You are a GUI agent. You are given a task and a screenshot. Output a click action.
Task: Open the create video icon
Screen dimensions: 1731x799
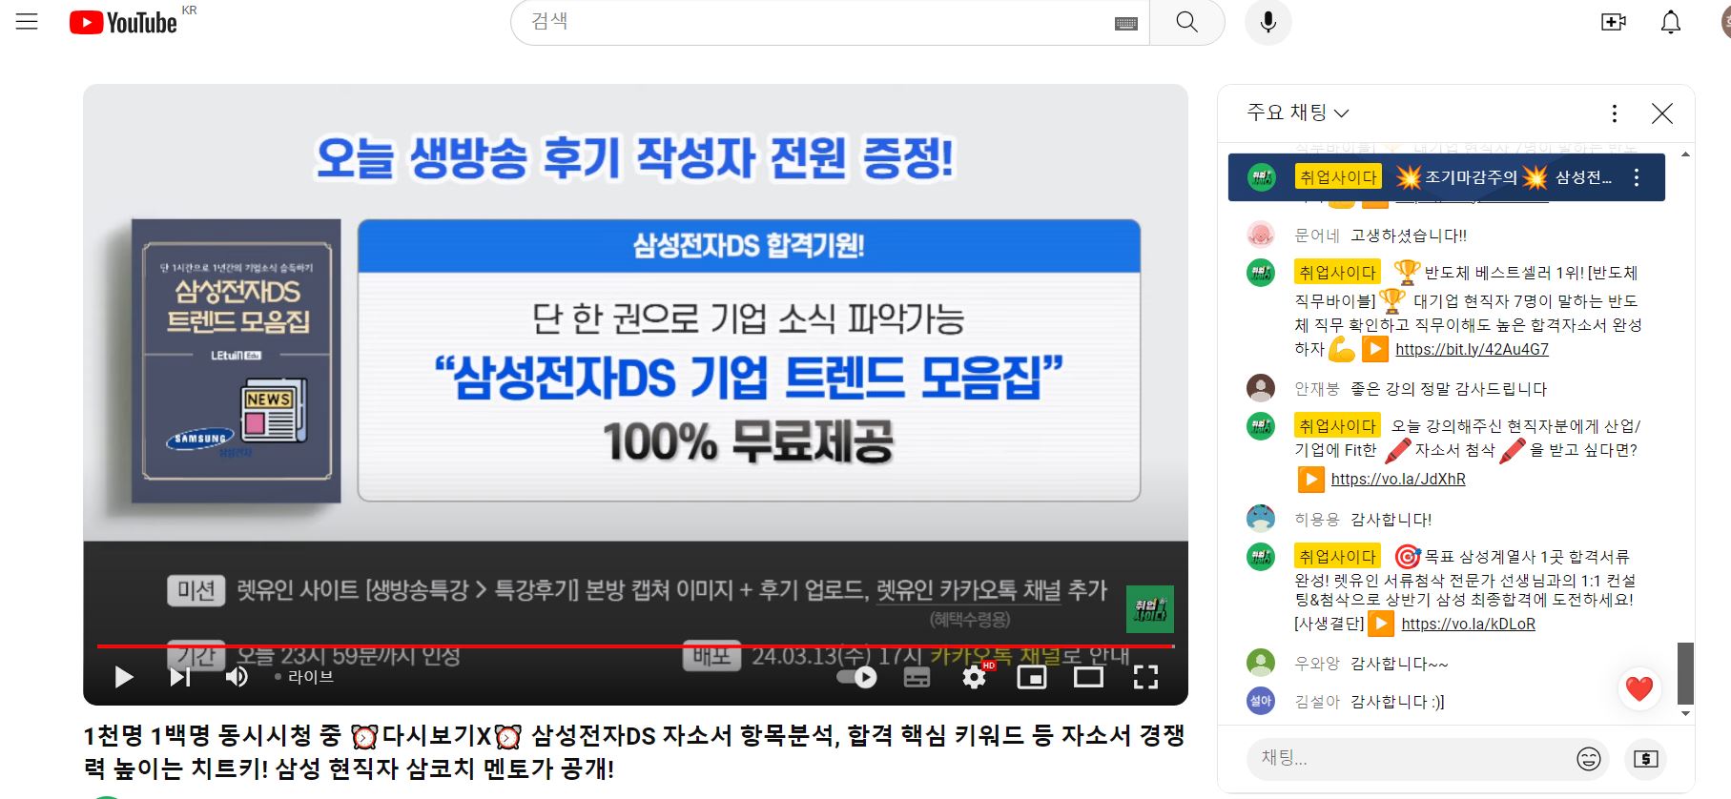point(1613,22)
